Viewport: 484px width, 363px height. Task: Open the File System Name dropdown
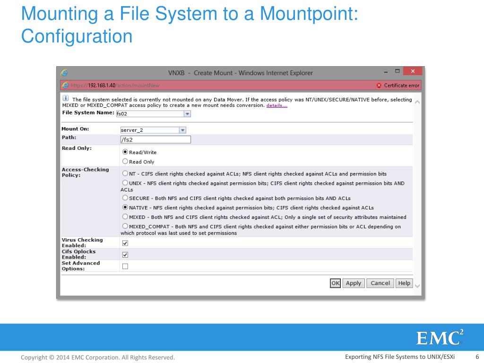point(186,113)
